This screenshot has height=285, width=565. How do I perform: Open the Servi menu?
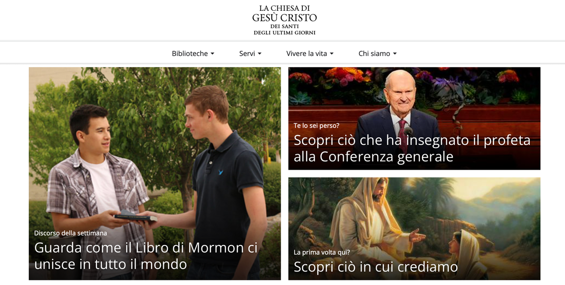pyautogui.click(x=250, y=54)
